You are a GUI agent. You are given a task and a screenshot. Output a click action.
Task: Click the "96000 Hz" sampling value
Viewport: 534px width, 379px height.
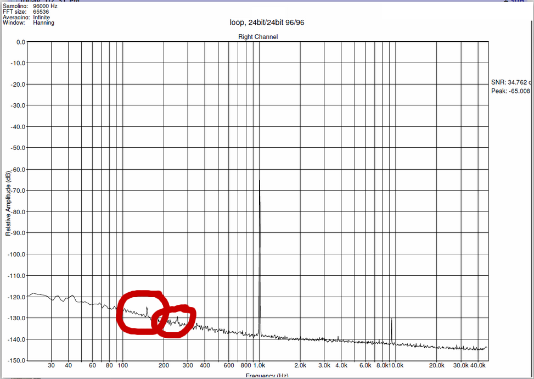point(46,6)
